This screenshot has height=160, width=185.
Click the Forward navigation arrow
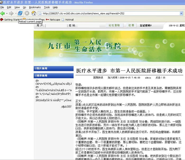point(11,13)
